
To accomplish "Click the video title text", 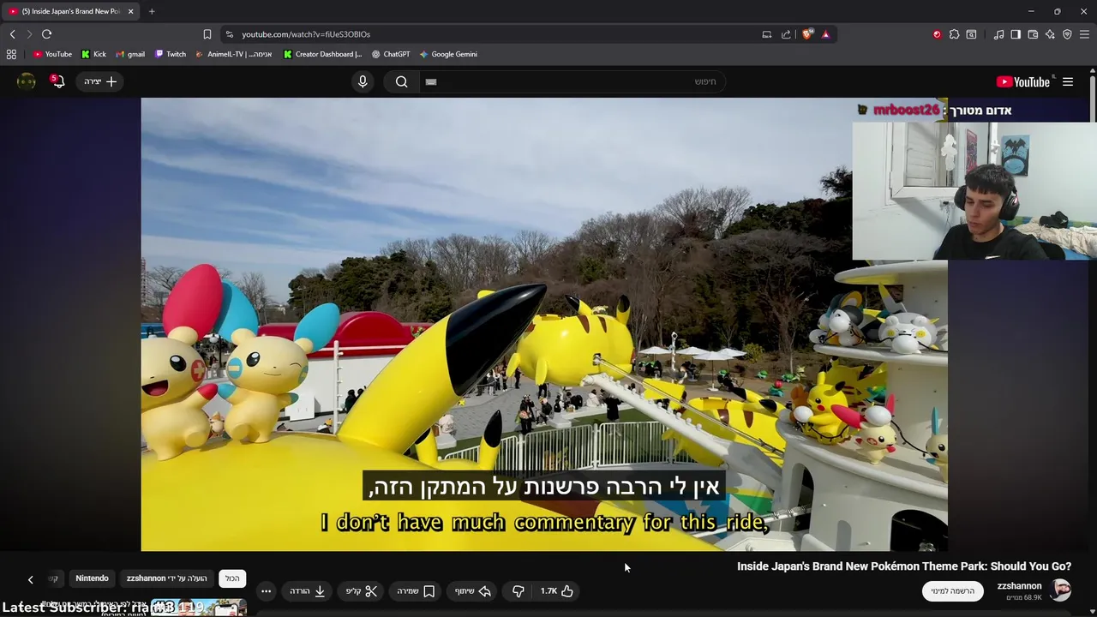I will [904, 566].
